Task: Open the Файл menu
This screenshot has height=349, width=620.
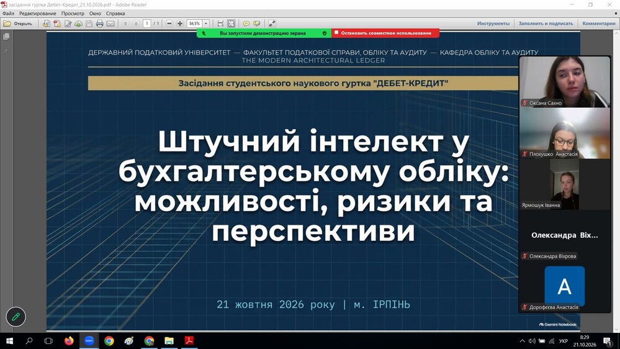Action: pos(8,14)
